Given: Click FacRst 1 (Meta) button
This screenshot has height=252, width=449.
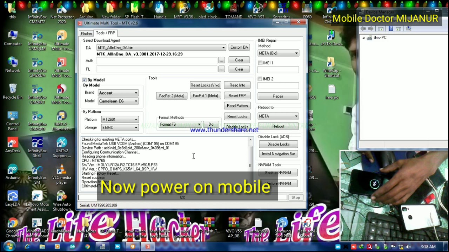Looking at the screenshot, I should [x=206, y=96].
